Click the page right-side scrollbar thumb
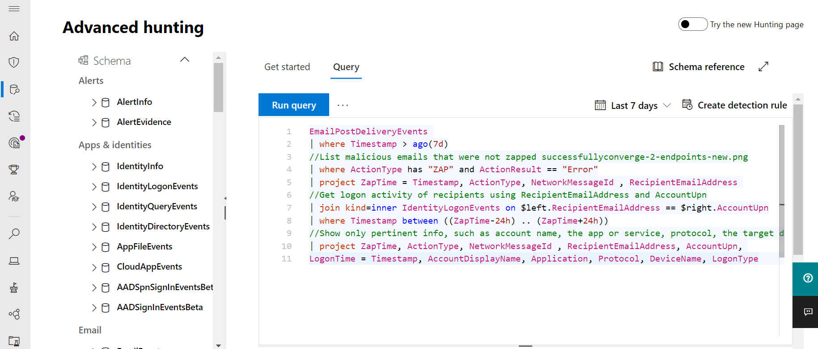The image size is (818, 349). (x=798, y=179)
